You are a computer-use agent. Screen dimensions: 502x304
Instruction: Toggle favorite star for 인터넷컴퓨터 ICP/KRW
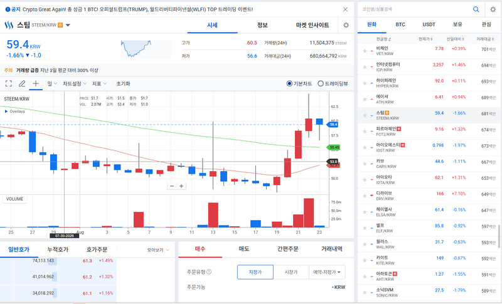[x=365, y=67]
